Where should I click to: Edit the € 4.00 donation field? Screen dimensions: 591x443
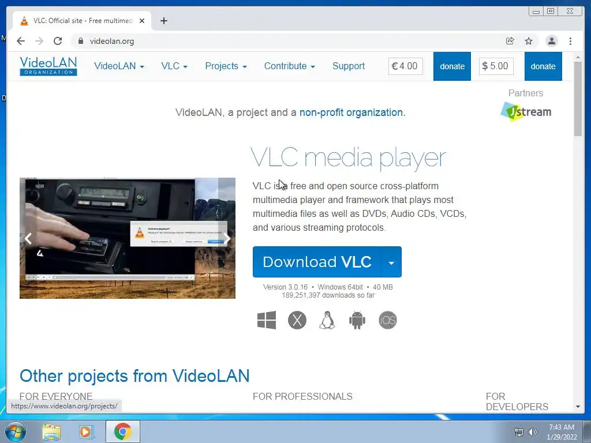(406, 66)
